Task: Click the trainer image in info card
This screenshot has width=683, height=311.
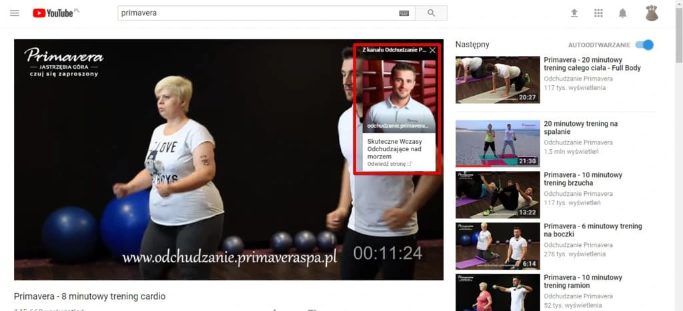Action: pyautogui.click(x=399, y=96)
